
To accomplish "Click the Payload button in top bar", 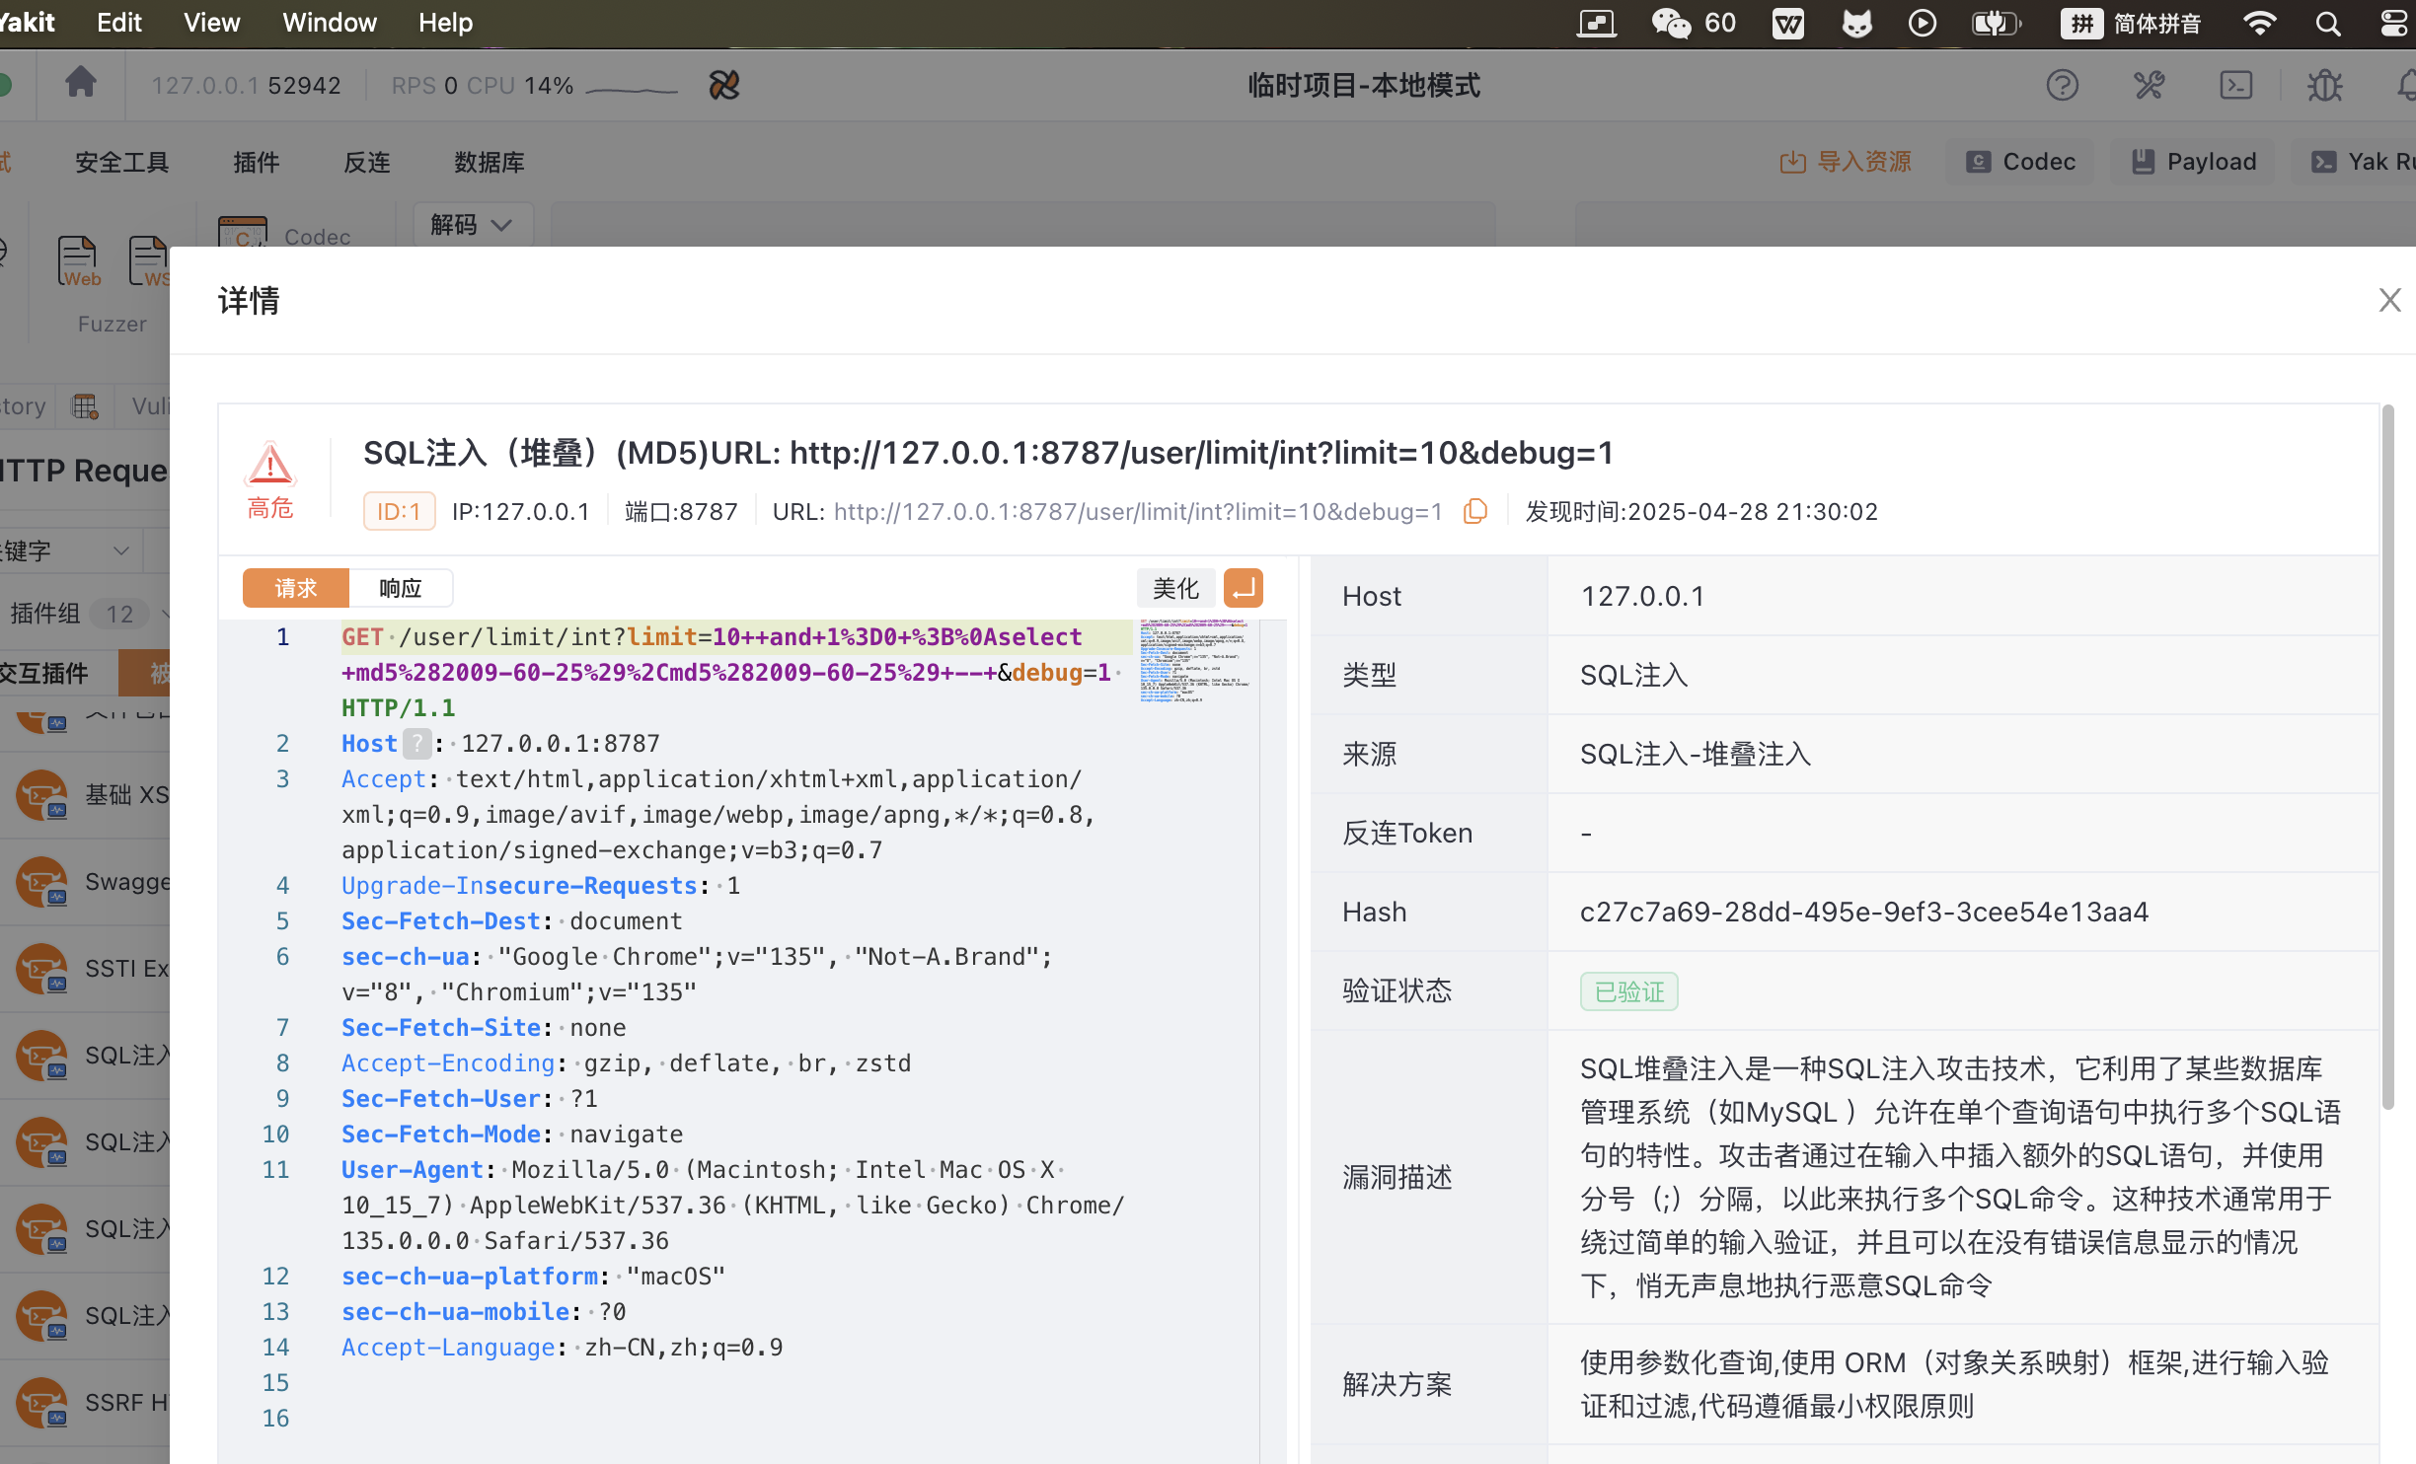I will pyautogui.click(x=2194, y=162).
